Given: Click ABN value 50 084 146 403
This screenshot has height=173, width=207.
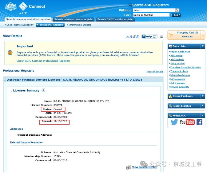Looking at the screenshot, I should (x=62, y=113).
